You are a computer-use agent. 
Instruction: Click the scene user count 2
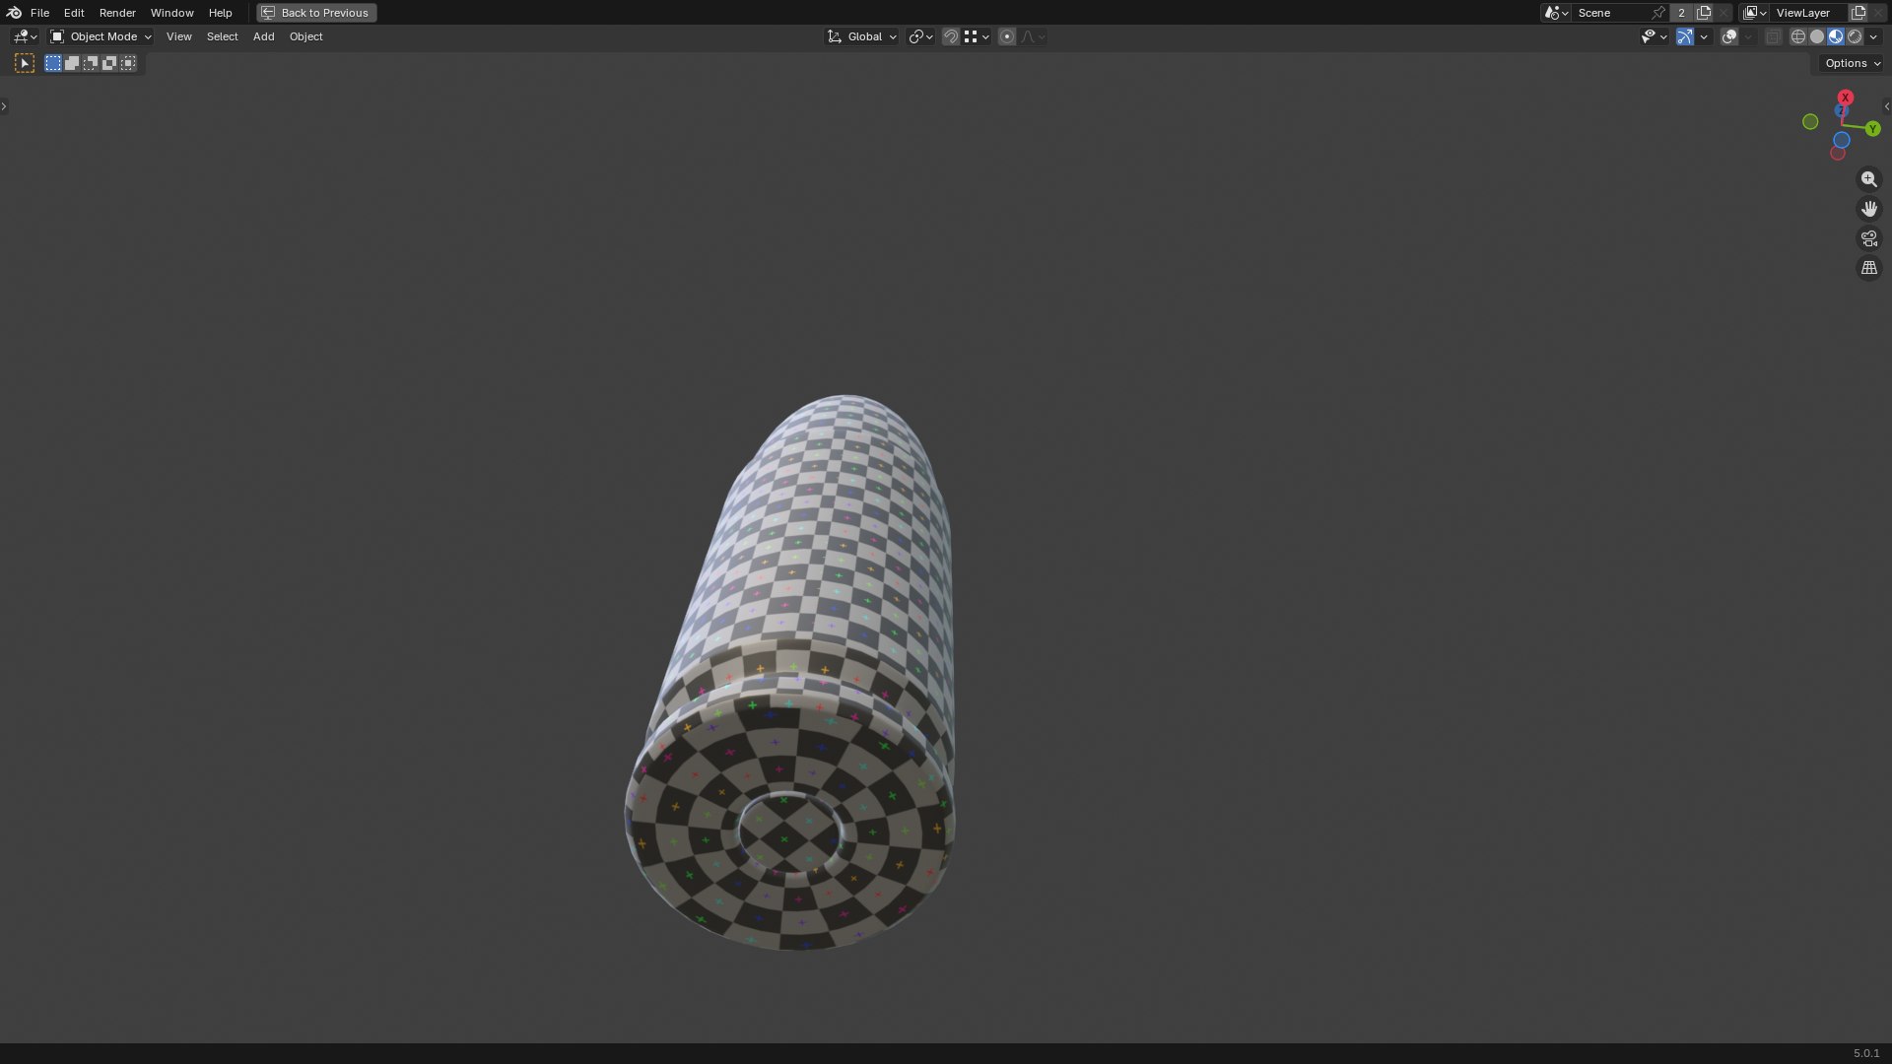[1681, 13]
